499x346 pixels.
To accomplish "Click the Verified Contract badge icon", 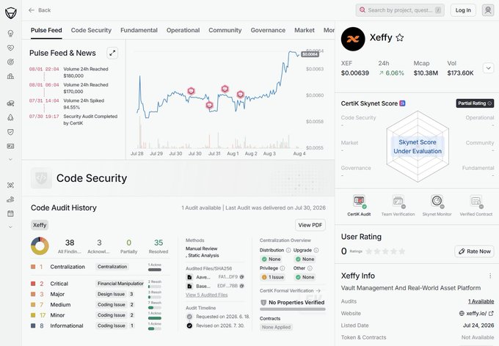I will click(476, 202).
